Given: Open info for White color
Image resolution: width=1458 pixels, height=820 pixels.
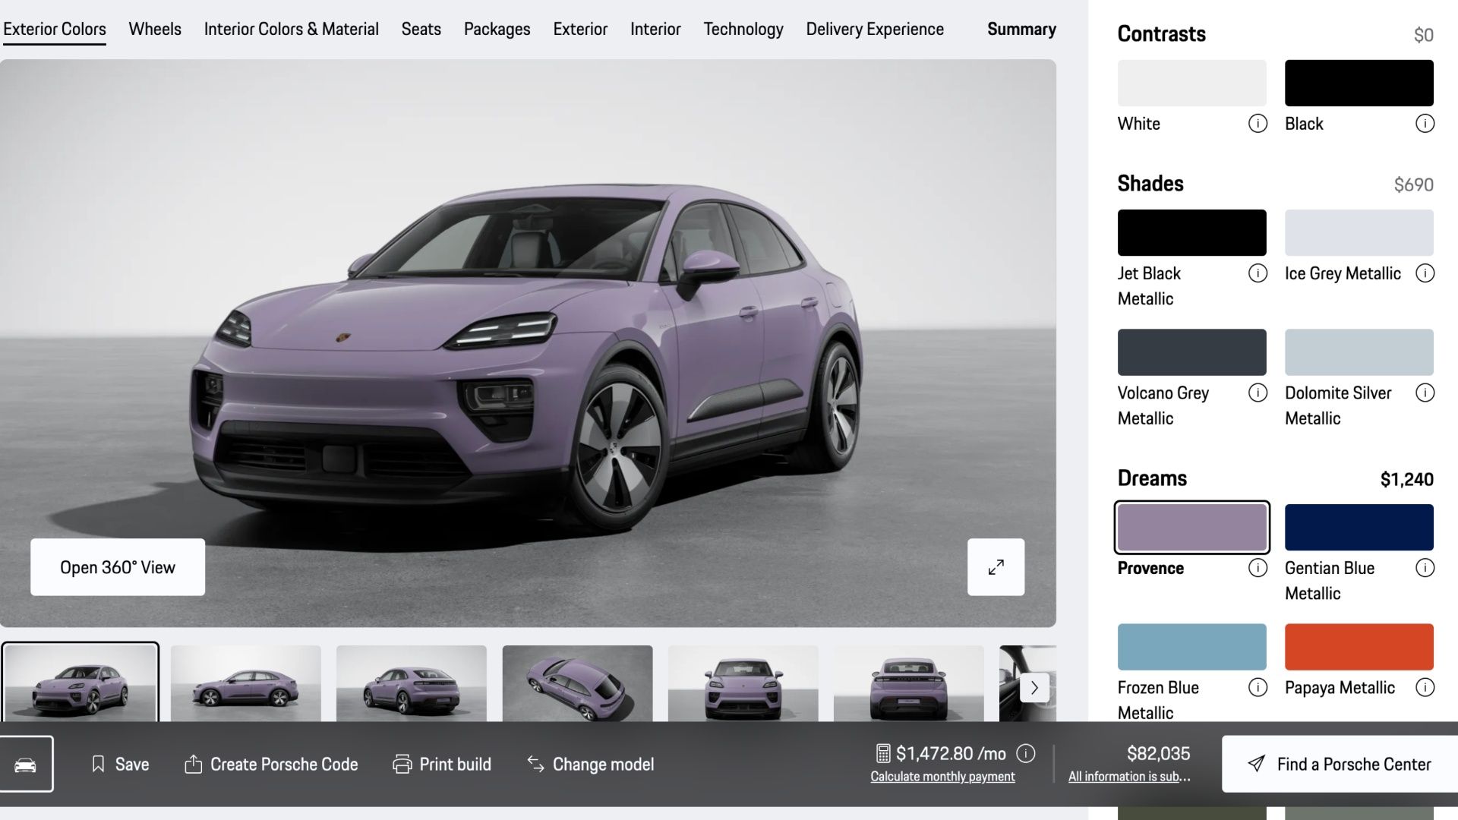Looking at the screenshot, I should 1258,124.
